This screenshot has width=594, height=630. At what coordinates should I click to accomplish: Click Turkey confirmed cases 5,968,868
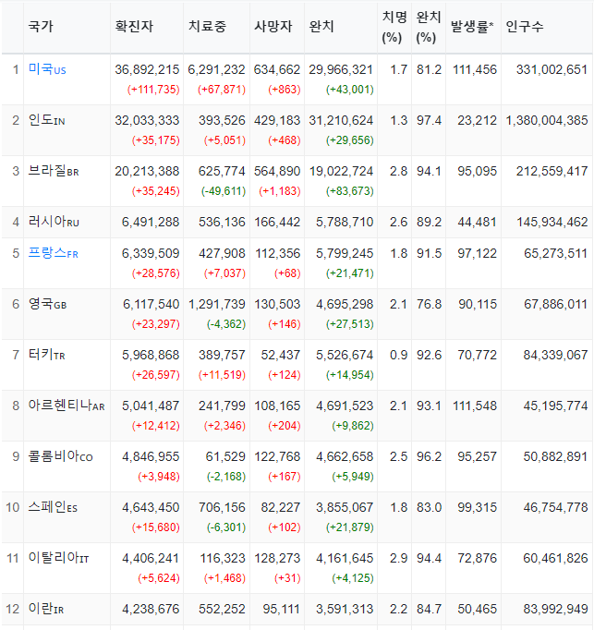151,355
